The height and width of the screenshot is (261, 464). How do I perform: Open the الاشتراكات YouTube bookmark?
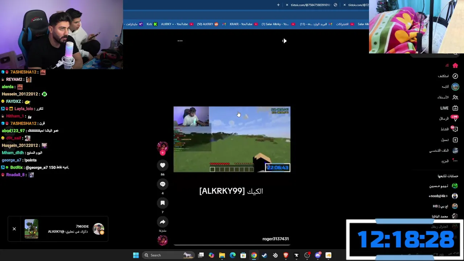[345, 24]
